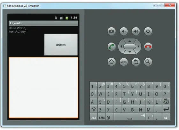Click the Enter return key on keyboard
This screenshot has height=130, width=179.
[x=166, y=109]
